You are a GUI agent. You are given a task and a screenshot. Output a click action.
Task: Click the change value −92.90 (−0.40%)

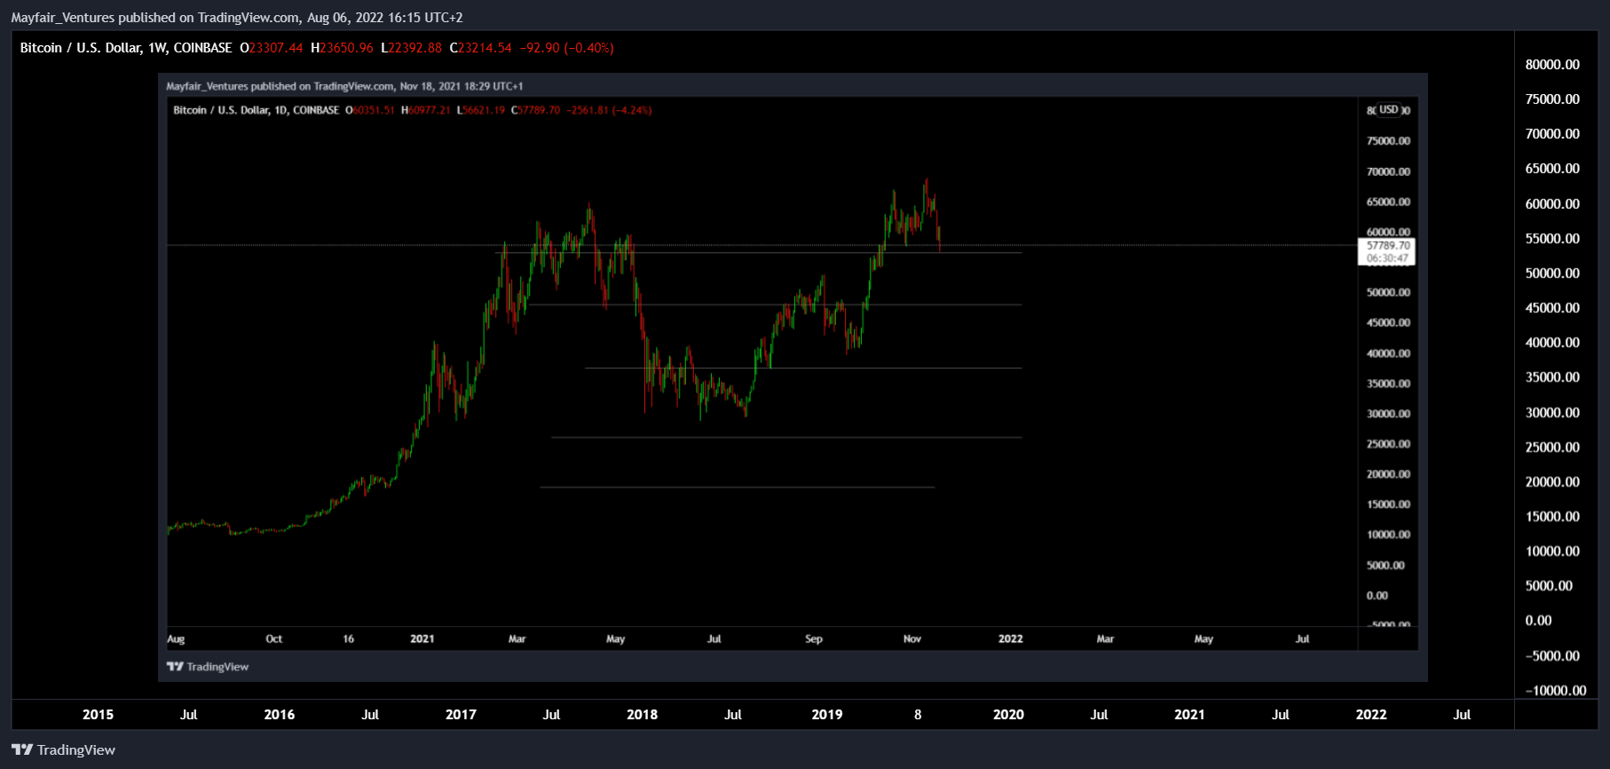tap(567, 48)
